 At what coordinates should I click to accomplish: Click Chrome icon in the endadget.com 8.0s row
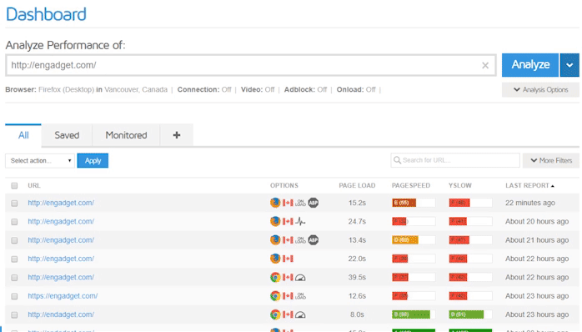275,314
